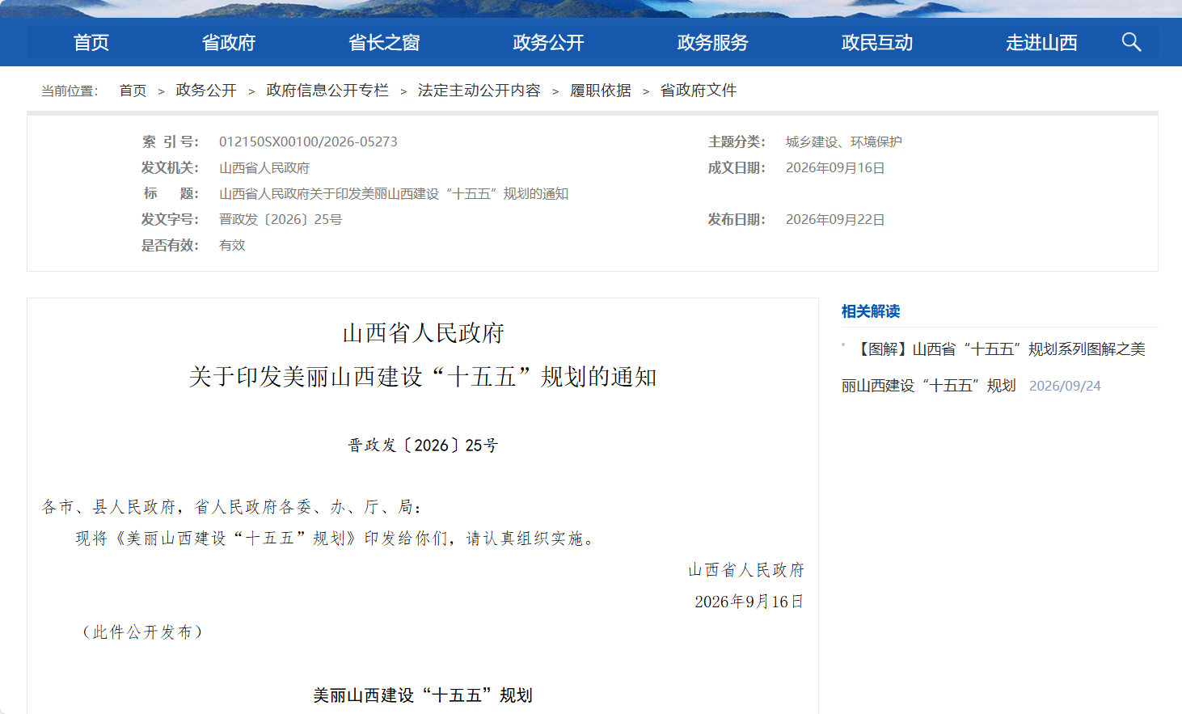Image resolution: width=1182 pixels, height=714 pixels.
Task: Select 政务公开 in the top navigation
Action: pyautogui.click(x=548, y=43)
